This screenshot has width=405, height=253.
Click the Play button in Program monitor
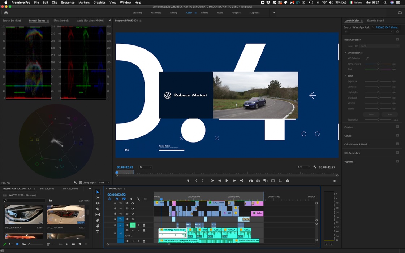[x=227, y=181]
